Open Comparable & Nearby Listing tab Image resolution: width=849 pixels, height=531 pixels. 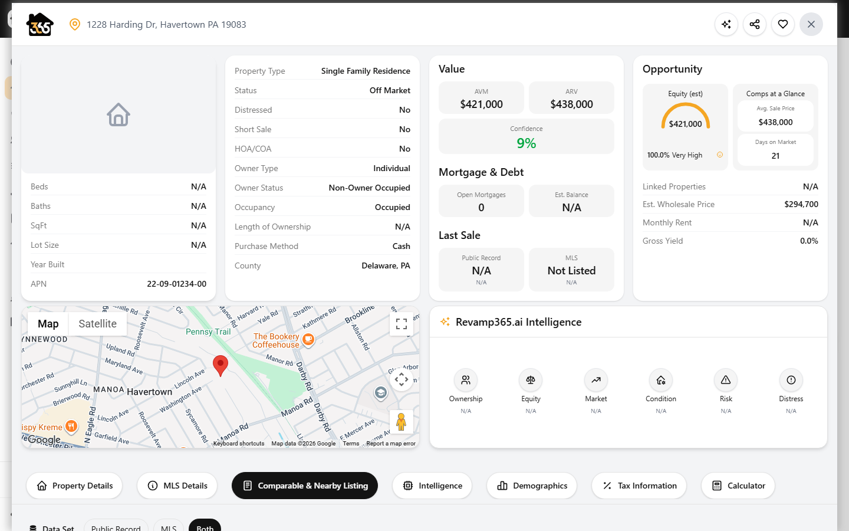[x=305, y=486]
